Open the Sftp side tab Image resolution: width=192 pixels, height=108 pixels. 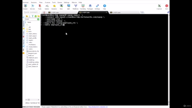[23, 51]
